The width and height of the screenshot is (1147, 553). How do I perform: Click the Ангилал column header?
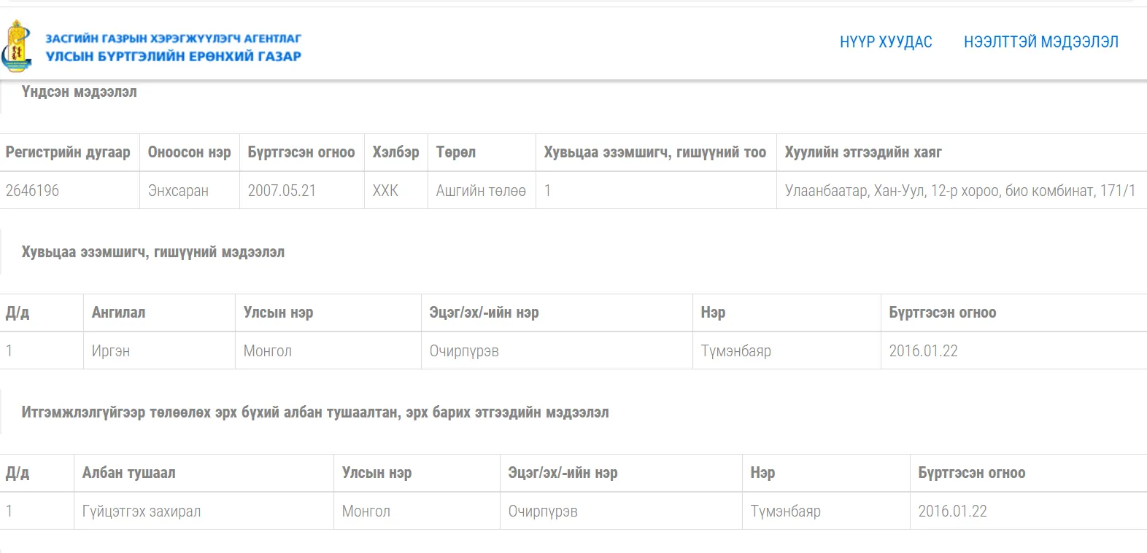tap(118, 313)
